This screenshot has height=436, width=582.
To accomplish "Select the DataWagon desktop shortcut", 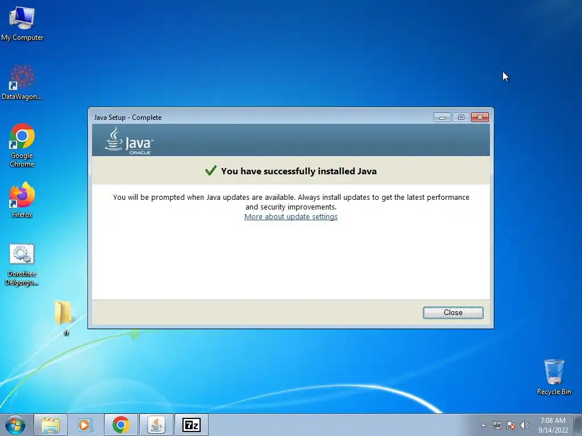I will (x=22, y=82).
